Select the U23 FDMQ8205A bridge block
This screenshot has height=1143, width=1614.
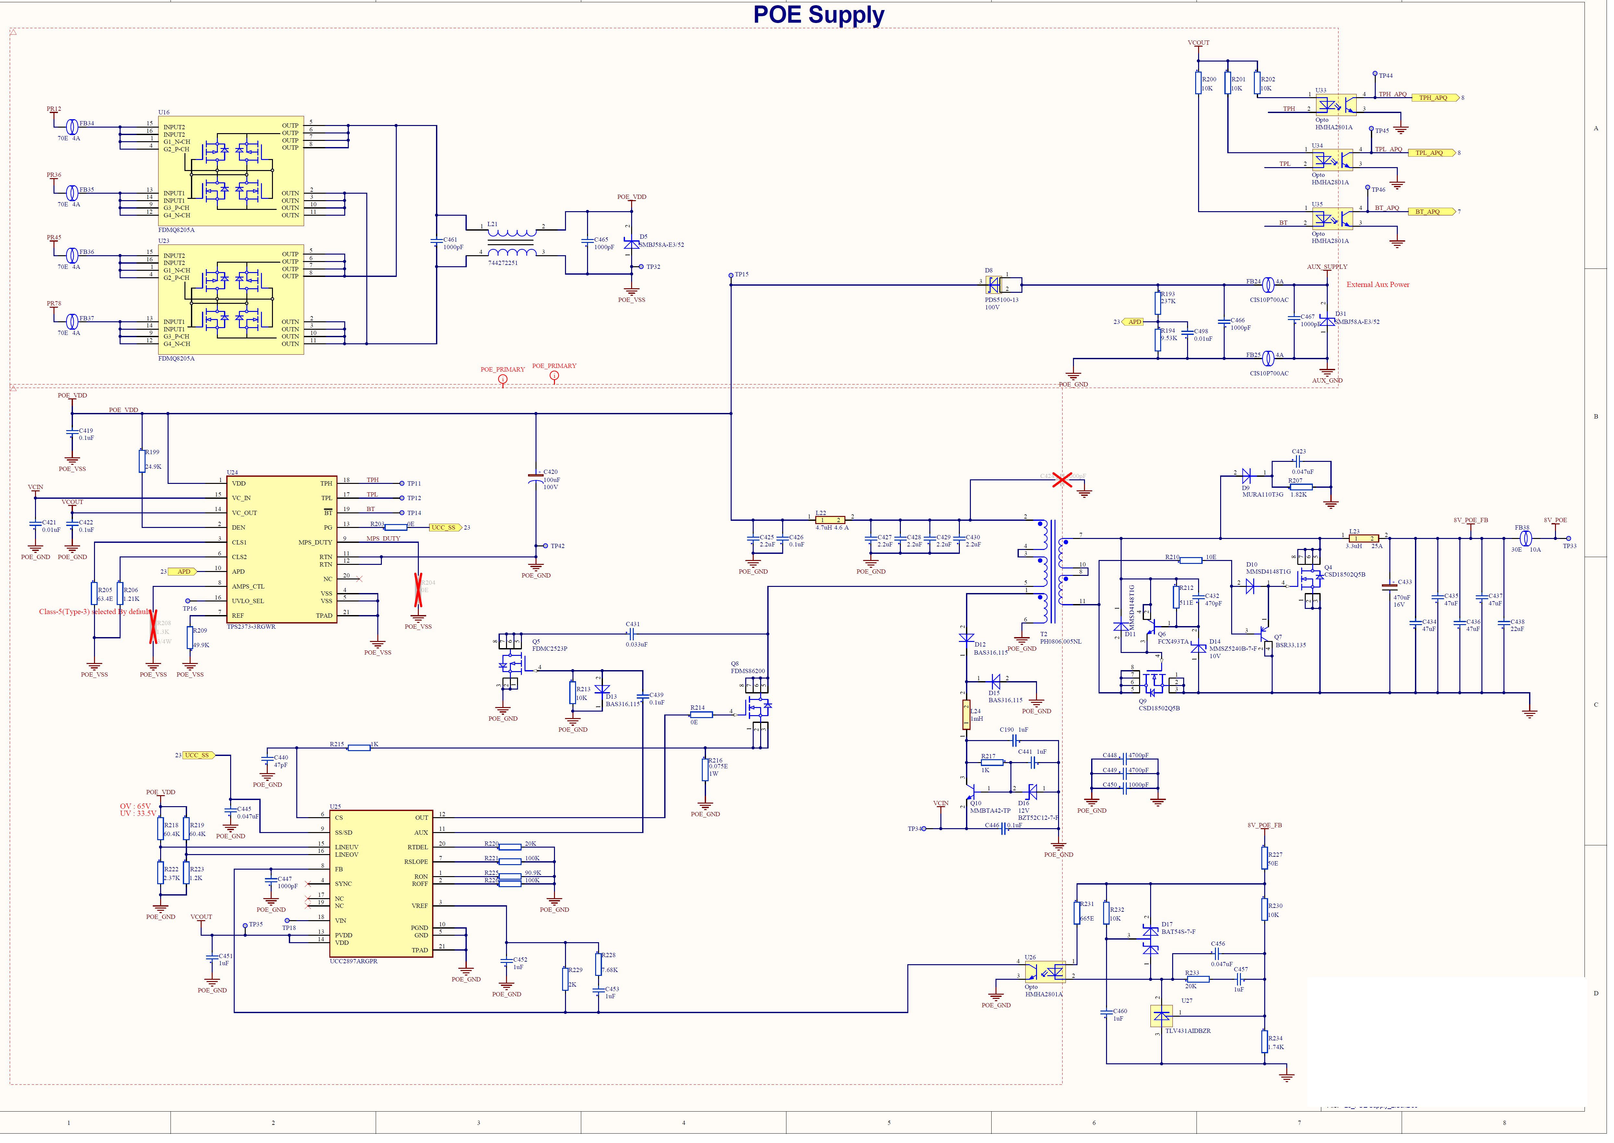(230, 300)
